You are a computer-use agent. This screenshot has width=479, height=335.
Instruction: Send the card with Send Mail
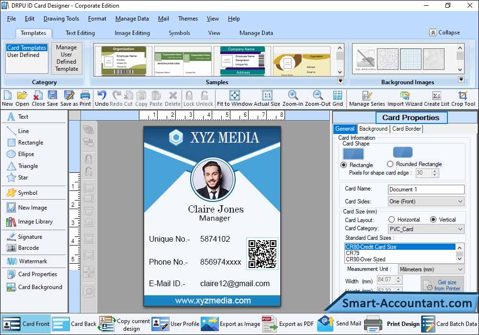[339, 324]
